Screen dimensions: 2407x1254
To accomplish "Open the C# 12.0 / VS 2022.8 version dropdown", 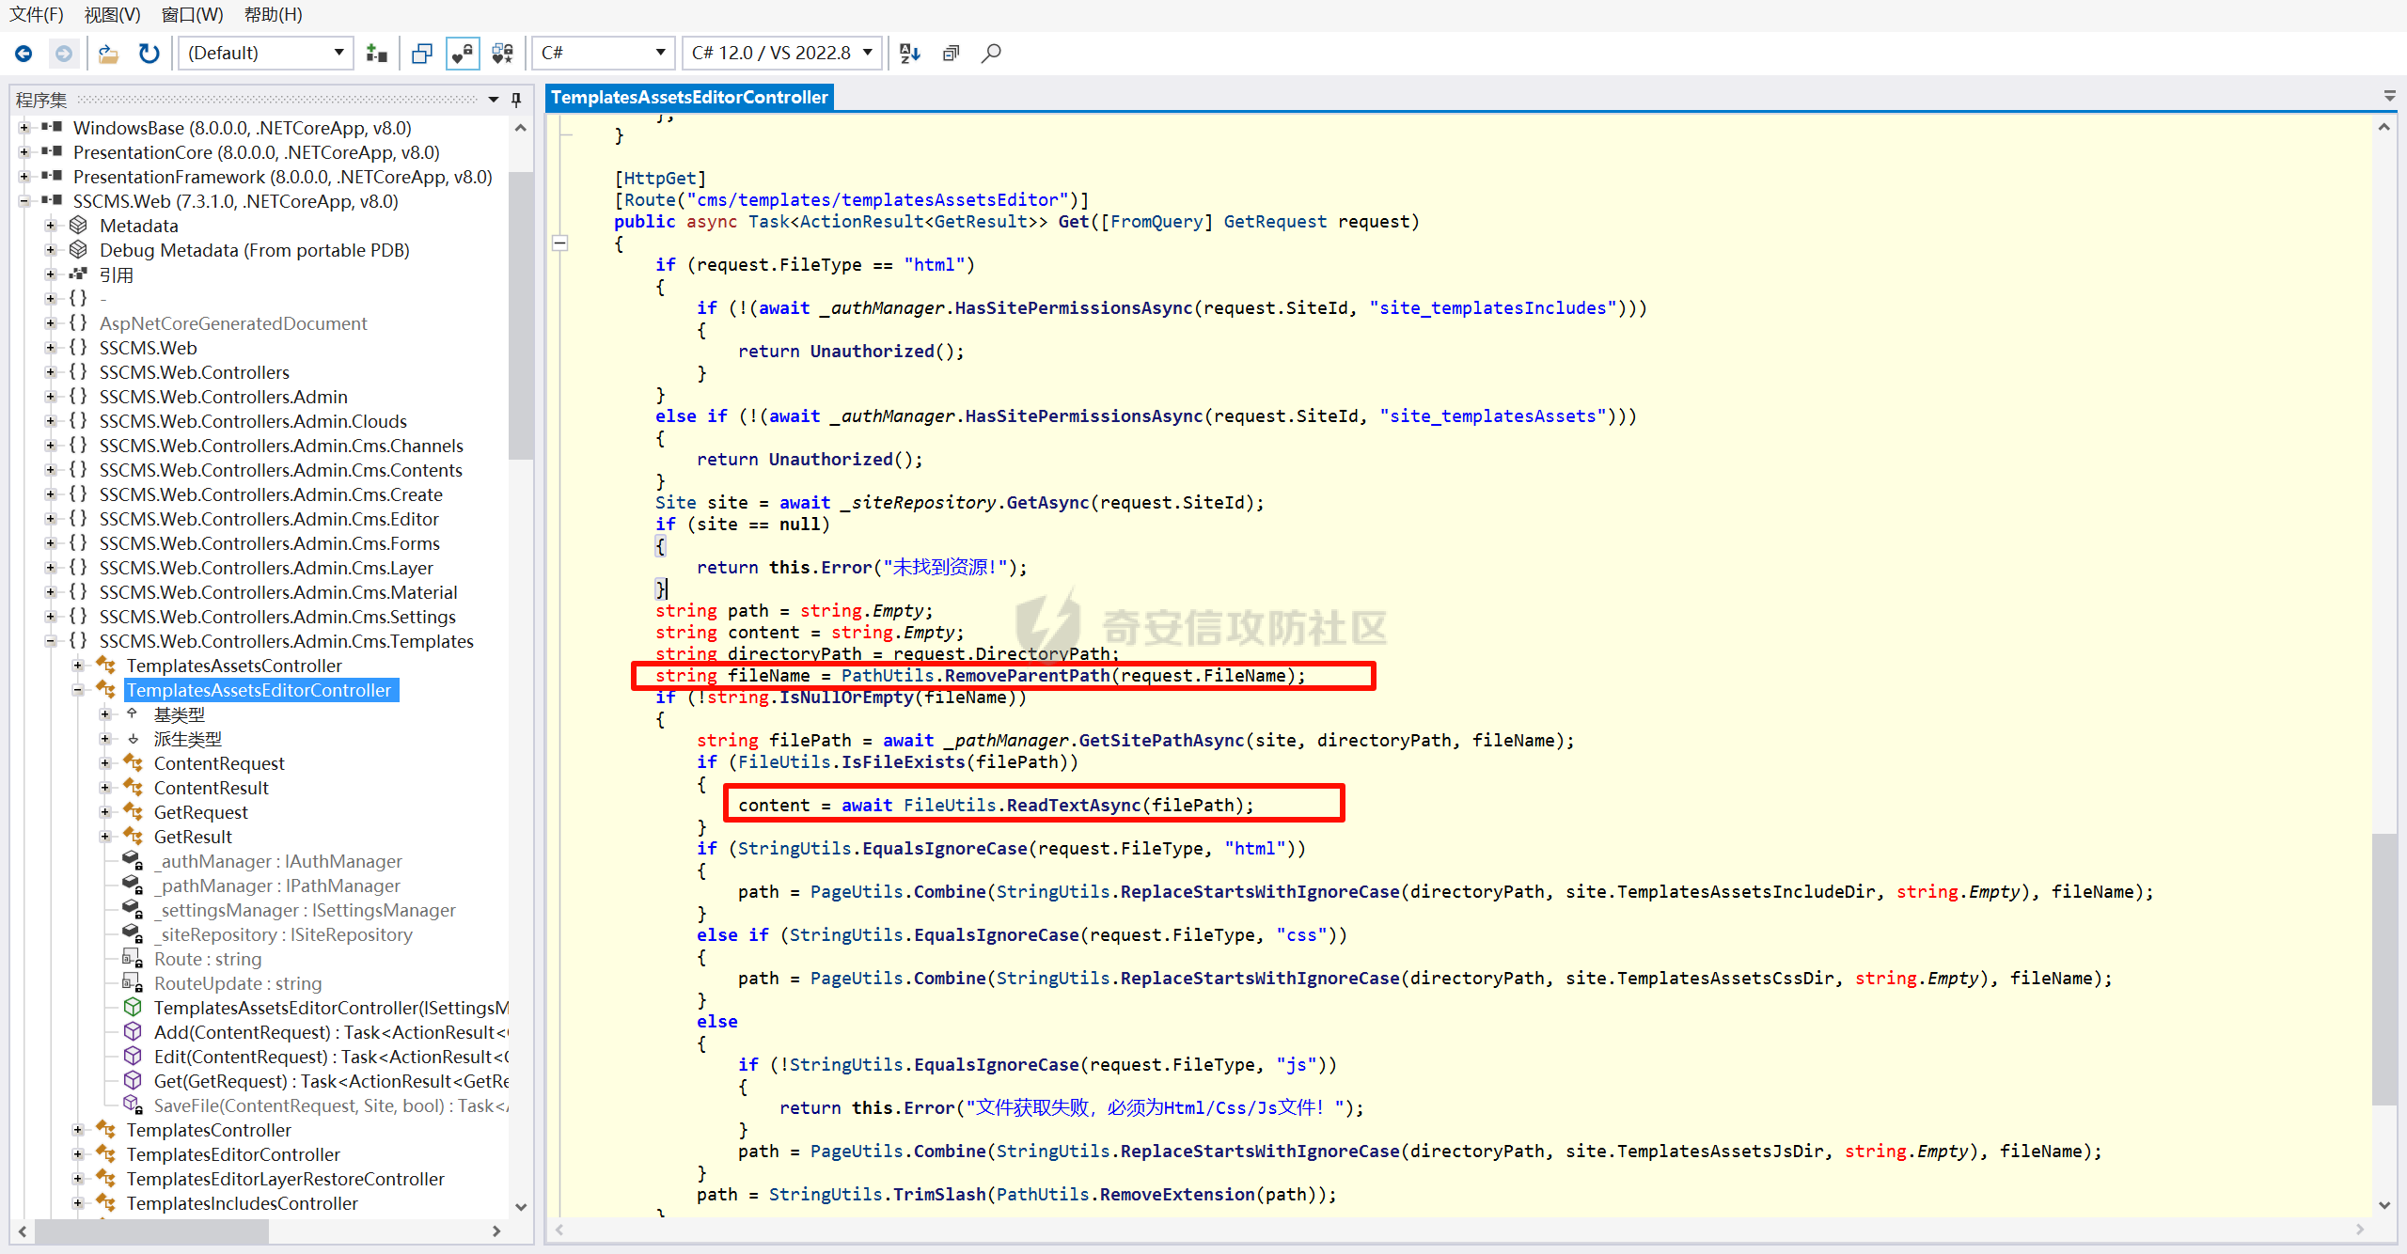I will click(x=783, y=54).
